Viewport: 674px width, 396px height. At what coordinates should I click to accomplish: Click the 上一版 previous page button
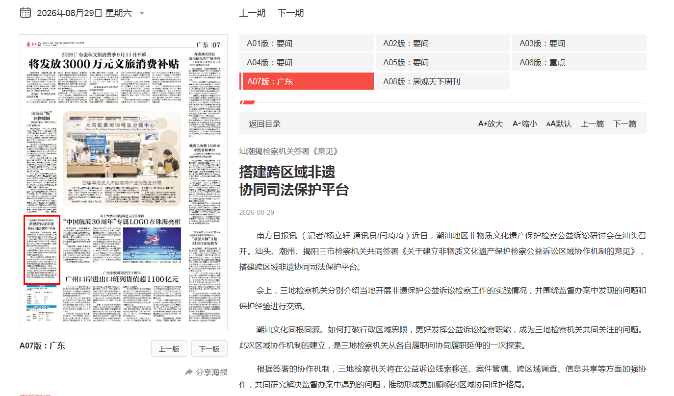[168, 348]
